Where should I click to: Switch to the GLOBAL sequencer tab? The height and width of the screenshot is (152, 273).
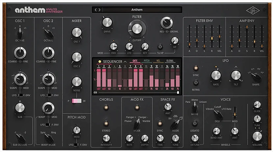170,61
